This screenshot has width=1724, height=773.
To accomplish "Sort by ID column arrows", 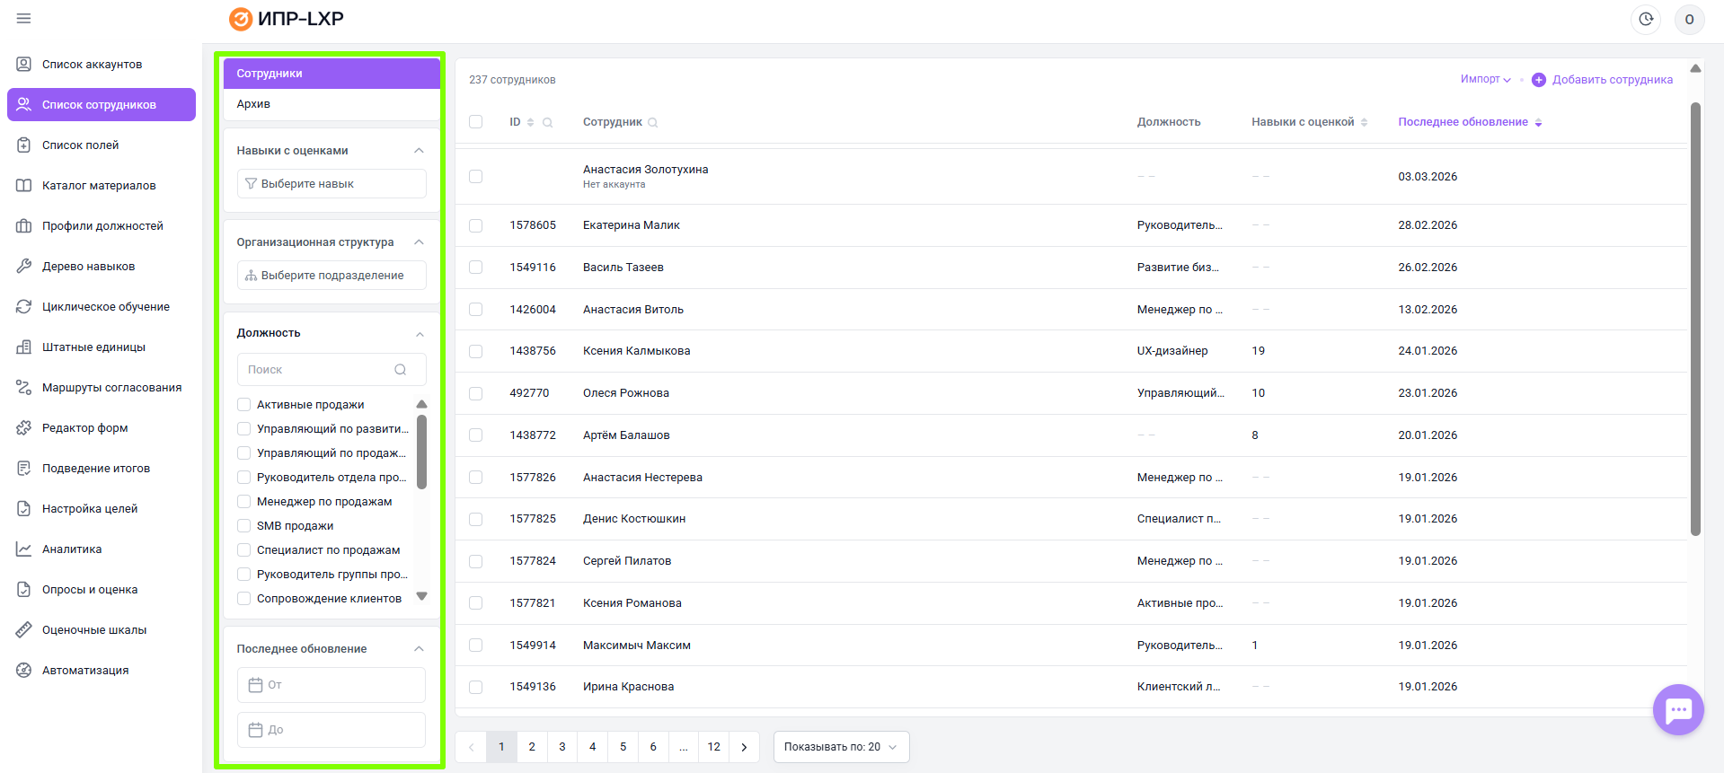I will point(531,122).
